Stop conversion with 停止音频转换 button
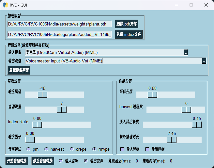This screenshot has height=168, width=214. [43, 161]
